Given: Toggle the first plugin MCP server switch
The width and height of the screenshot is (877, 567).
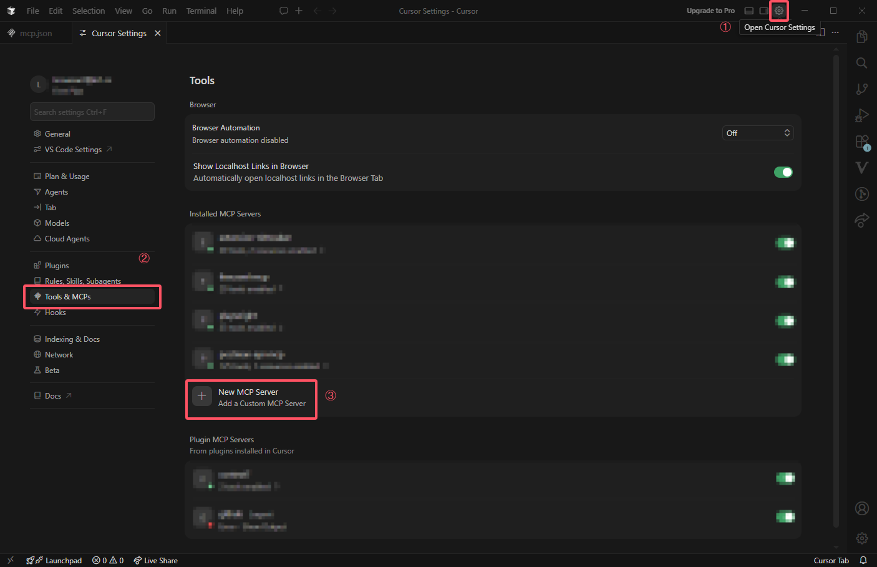Looking at the screenshot, I should point(785,478).
